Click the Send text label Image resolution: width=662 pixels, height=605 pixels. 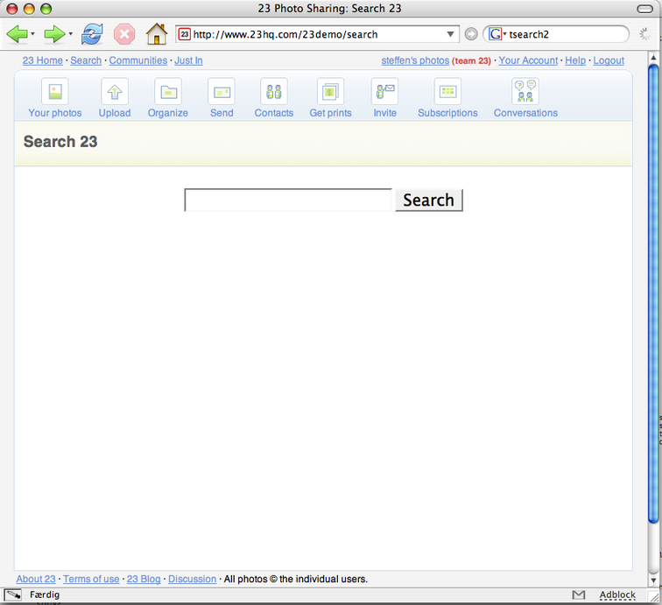pyautogui.click(x=222, y=113)
